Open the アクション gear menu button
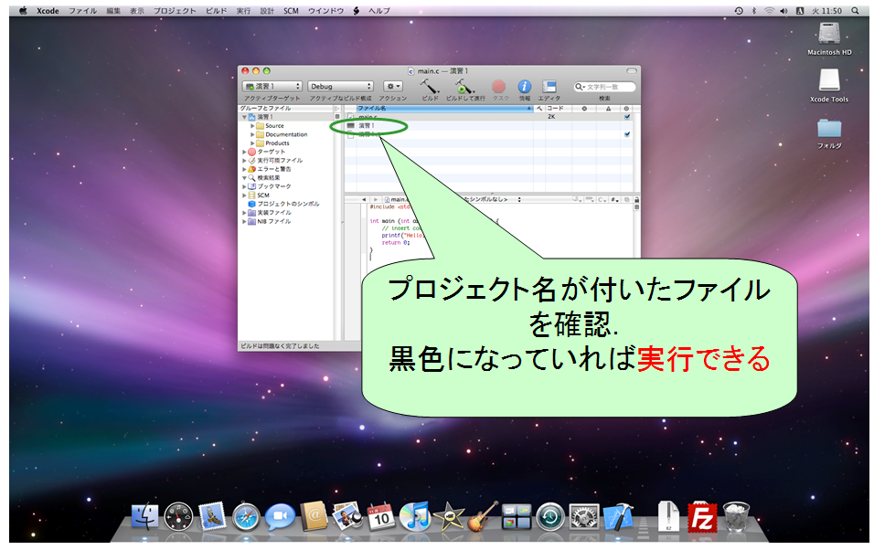This screenshot has width=874, height=550. 392,87
